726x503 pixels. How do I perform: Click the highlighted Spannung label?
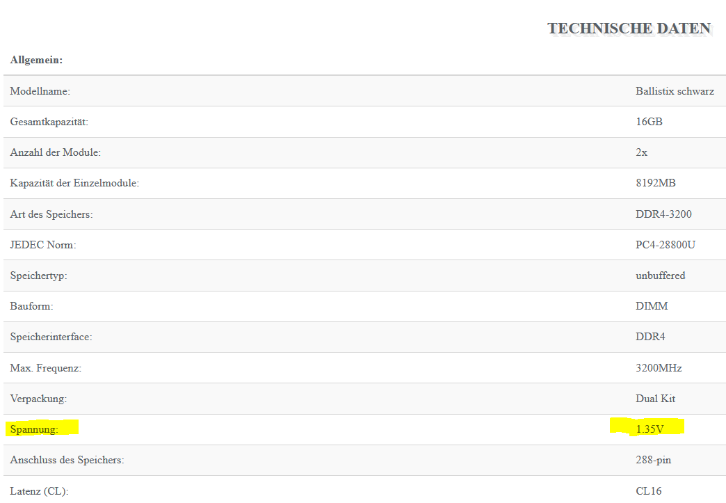click(34, 429)
